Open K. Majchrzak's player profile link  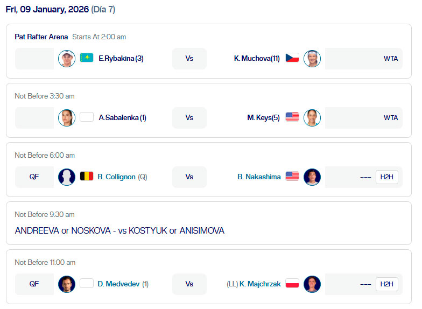tap(260, 284)
